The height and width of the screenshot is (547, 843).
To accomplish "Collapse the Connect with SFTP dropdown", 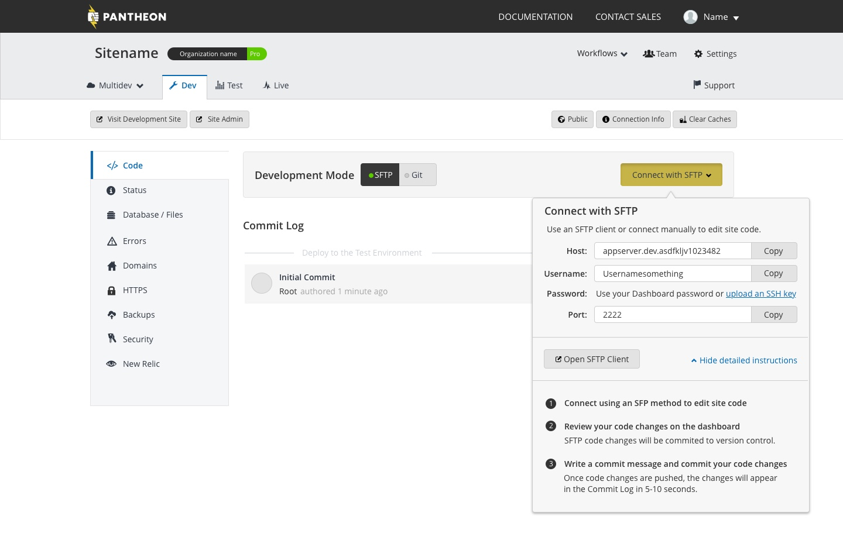I will [671, 175].
